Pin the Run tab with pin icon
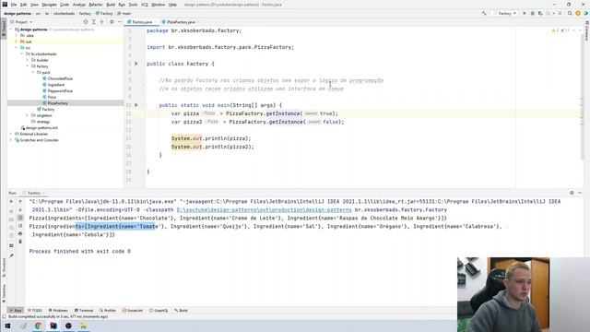590x332 pixels. 11,255
